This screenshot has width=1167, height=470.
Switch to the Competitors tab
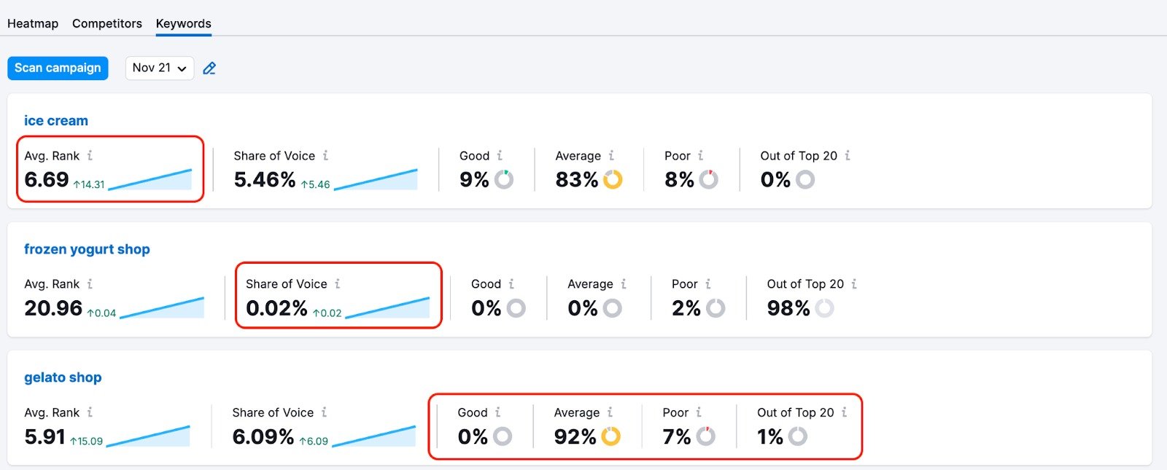coord(106,23)
